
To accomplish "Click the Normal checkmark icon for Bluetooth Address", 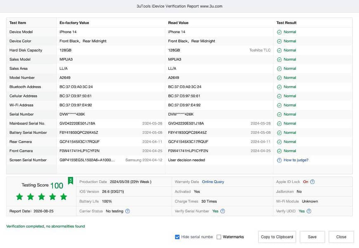I will coord(279,87).
